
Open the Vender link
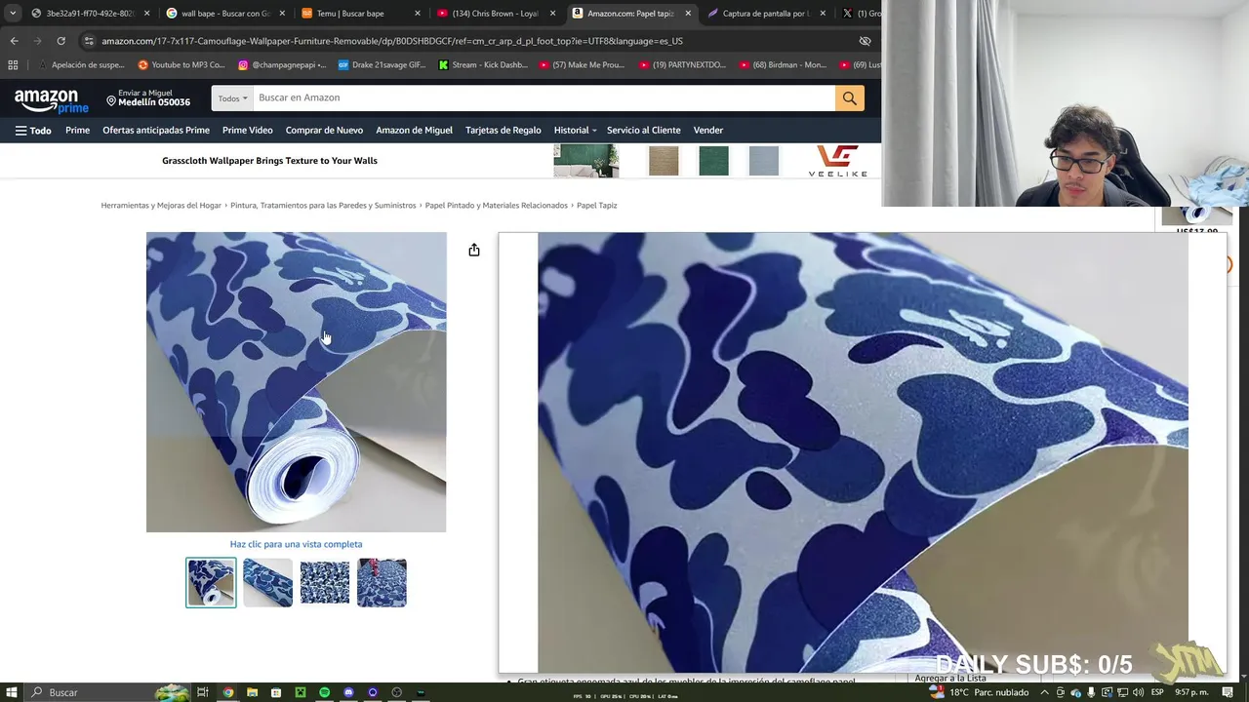coord(708,130)
